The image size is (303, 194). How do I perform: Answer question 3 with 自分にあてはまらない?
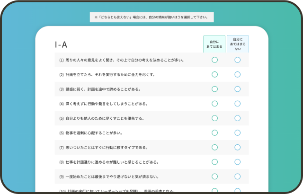click(x=238, y=89)
